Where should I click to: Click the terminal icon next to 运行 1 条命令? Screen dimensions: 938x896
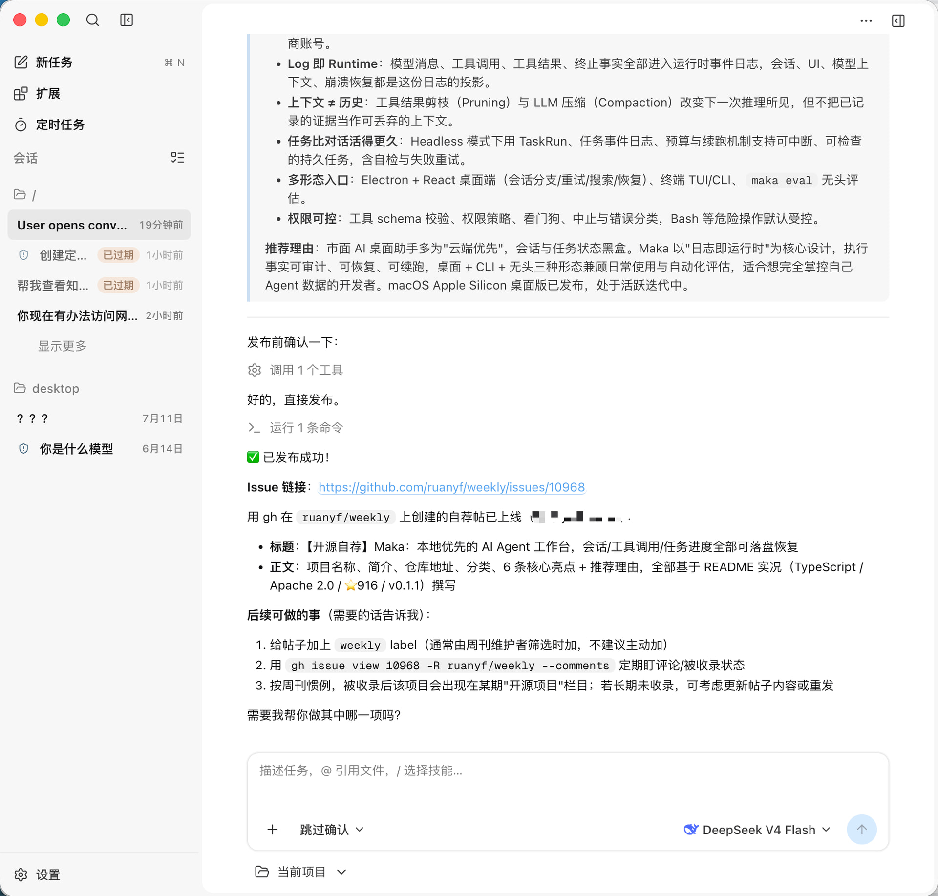coord(254,428)
